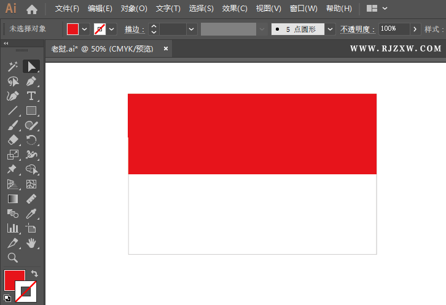This screenshot has height=305, width=446.
Task: Open the 视图(V) menu
Action: (x=268, y=9)
